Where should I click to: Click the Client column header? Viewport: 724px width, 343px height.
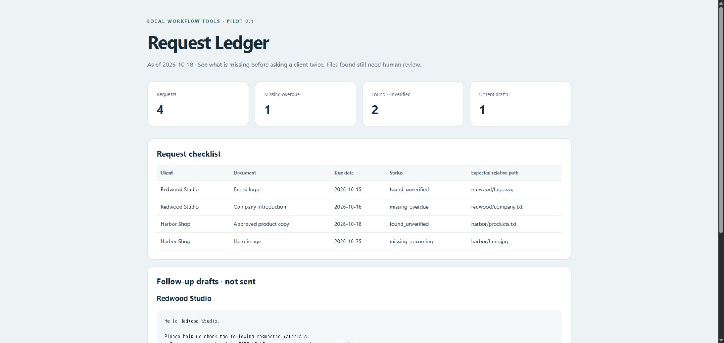point(166,173)
